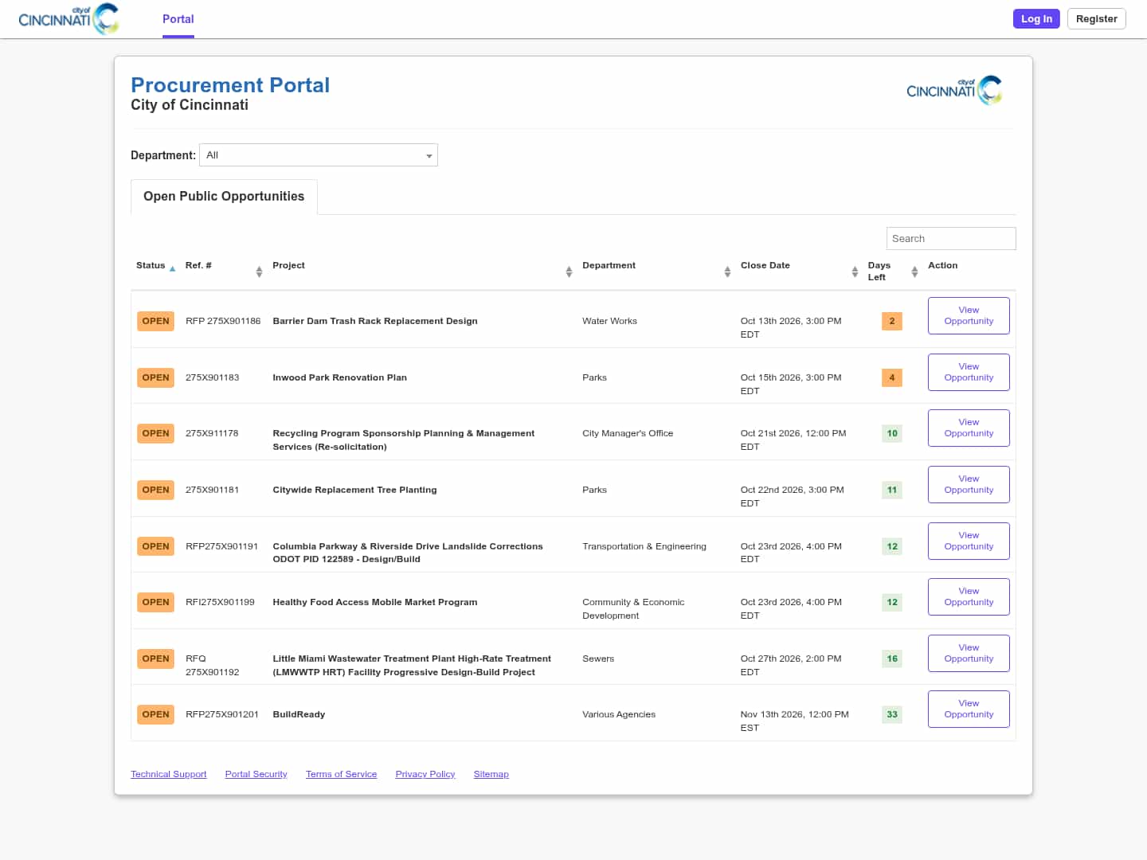Open the Department filter dropdown
Viewport: 1147px width, 860px height.
coord(319,155)
